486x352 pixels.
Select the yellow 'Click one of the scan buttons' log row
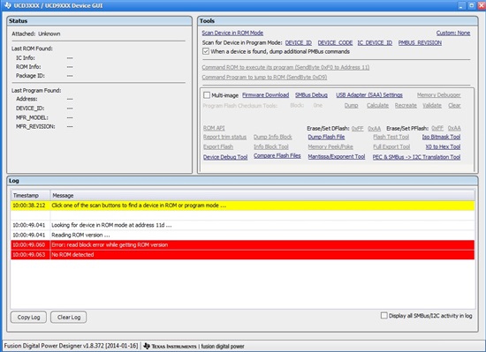[x=243, y=206]
